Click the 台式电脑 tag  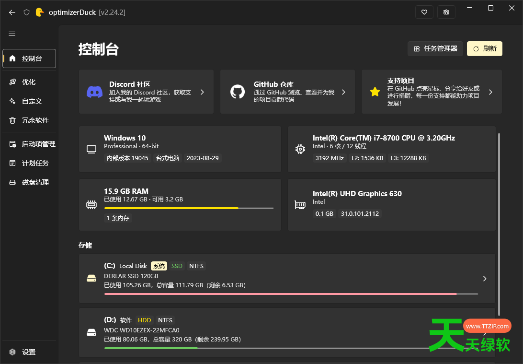point(168,158)
